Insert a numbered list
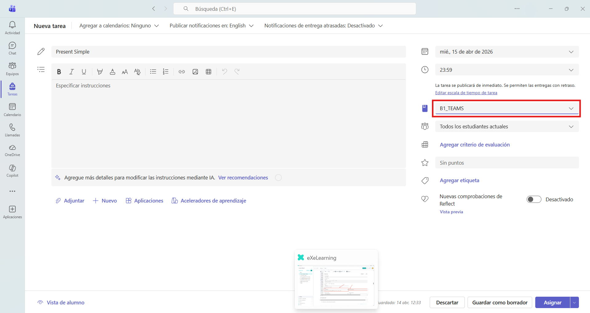This screenshot has height=313, width=590. (x=165, y=72)
